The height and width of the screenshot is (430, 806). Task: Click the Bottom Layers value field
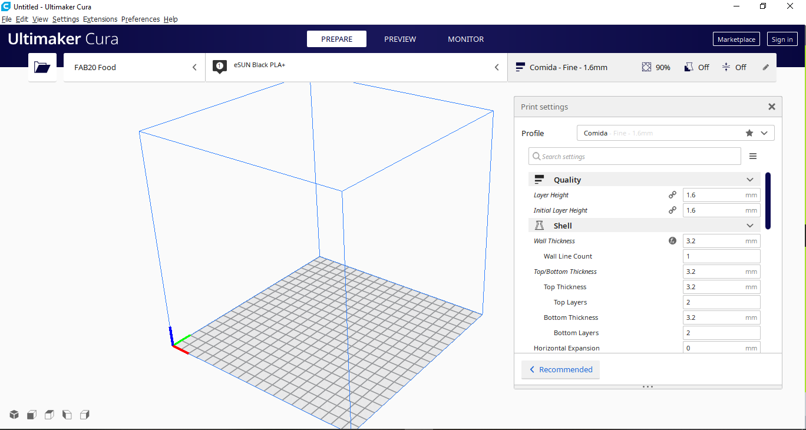(721, 333)
